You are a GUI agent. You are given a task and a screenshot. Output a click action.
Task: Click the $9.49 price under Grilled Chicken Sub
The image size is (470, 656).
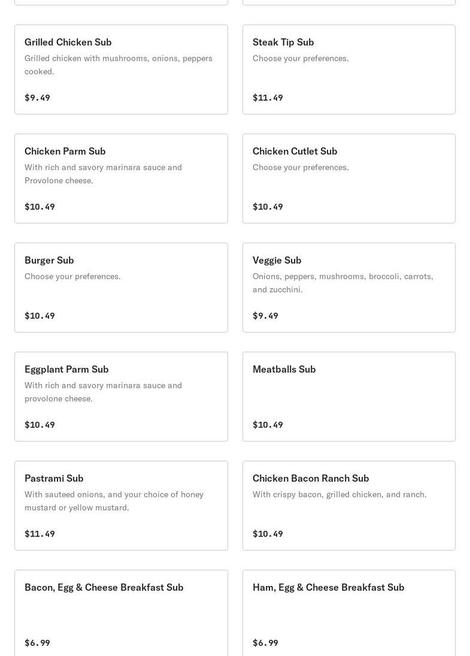[x=37, y=98]
